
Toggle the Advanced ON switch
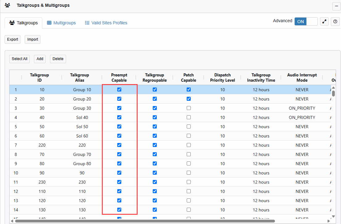click(306, 22)
